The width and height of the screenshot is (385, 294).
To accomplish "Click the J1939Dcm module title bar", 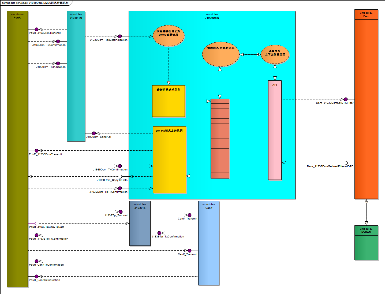I will (212, 16).
